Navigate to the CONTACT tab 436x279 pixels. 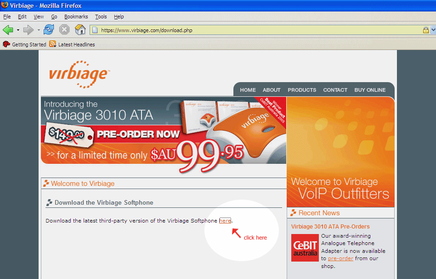(335, 90)
